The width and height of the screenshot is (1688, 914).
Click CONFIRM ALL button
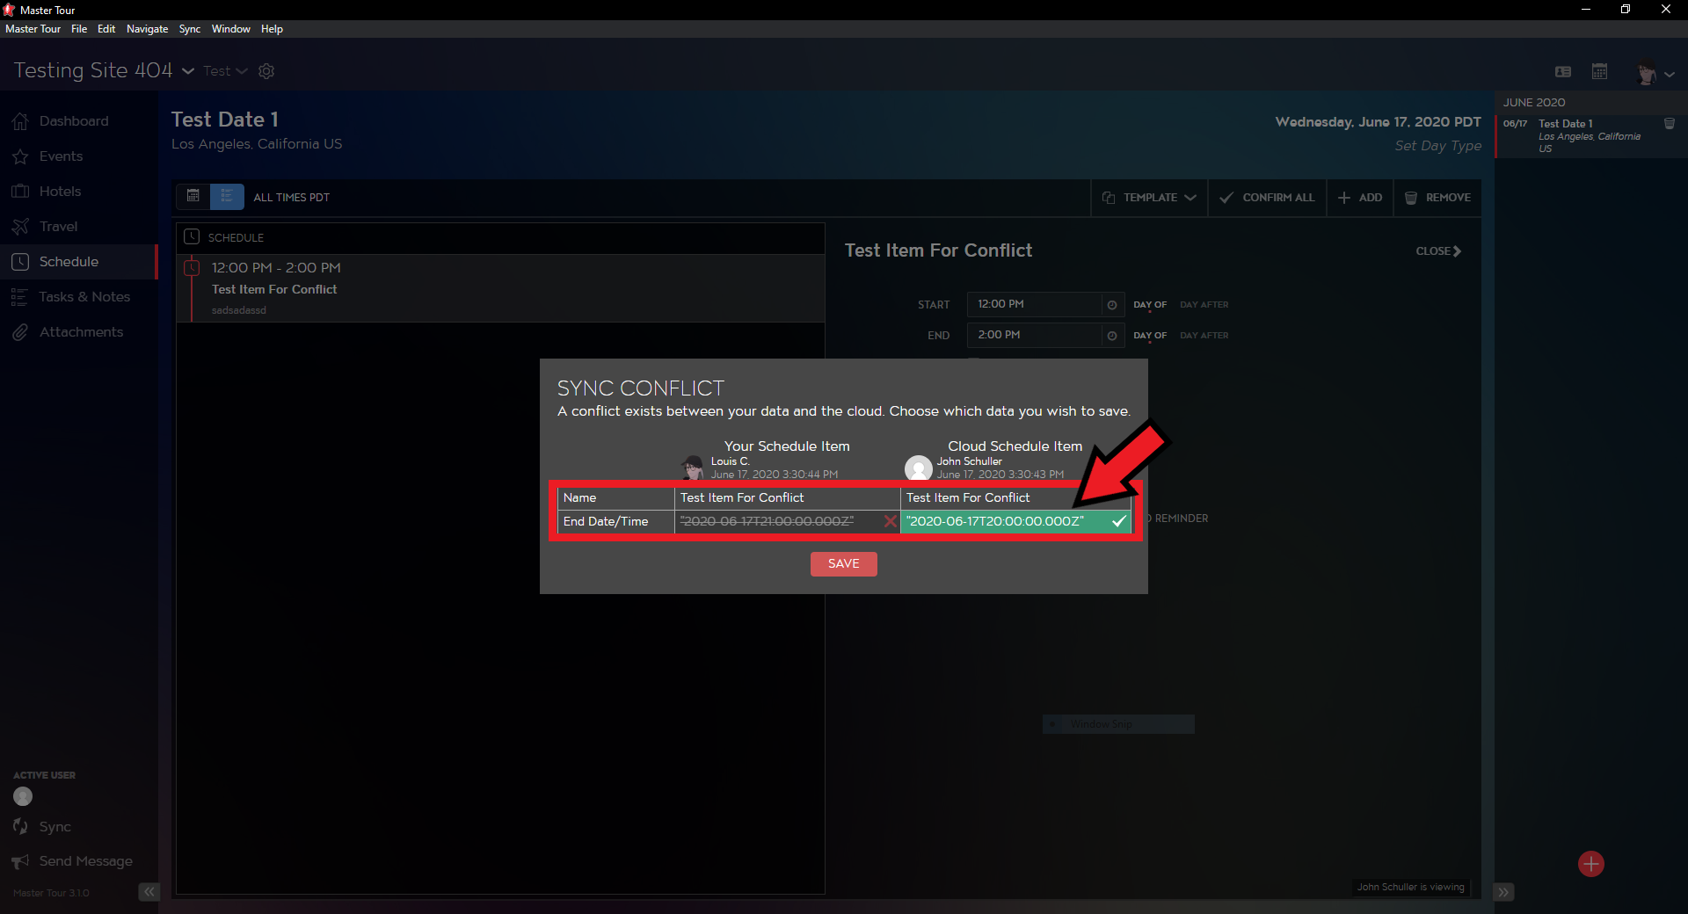coord(1267,198)
